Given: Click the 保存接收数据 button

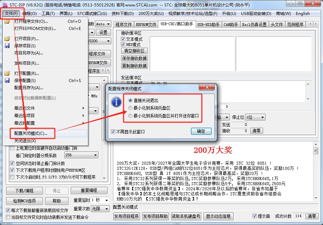Looking at the screenshot, I should (134, 58).
